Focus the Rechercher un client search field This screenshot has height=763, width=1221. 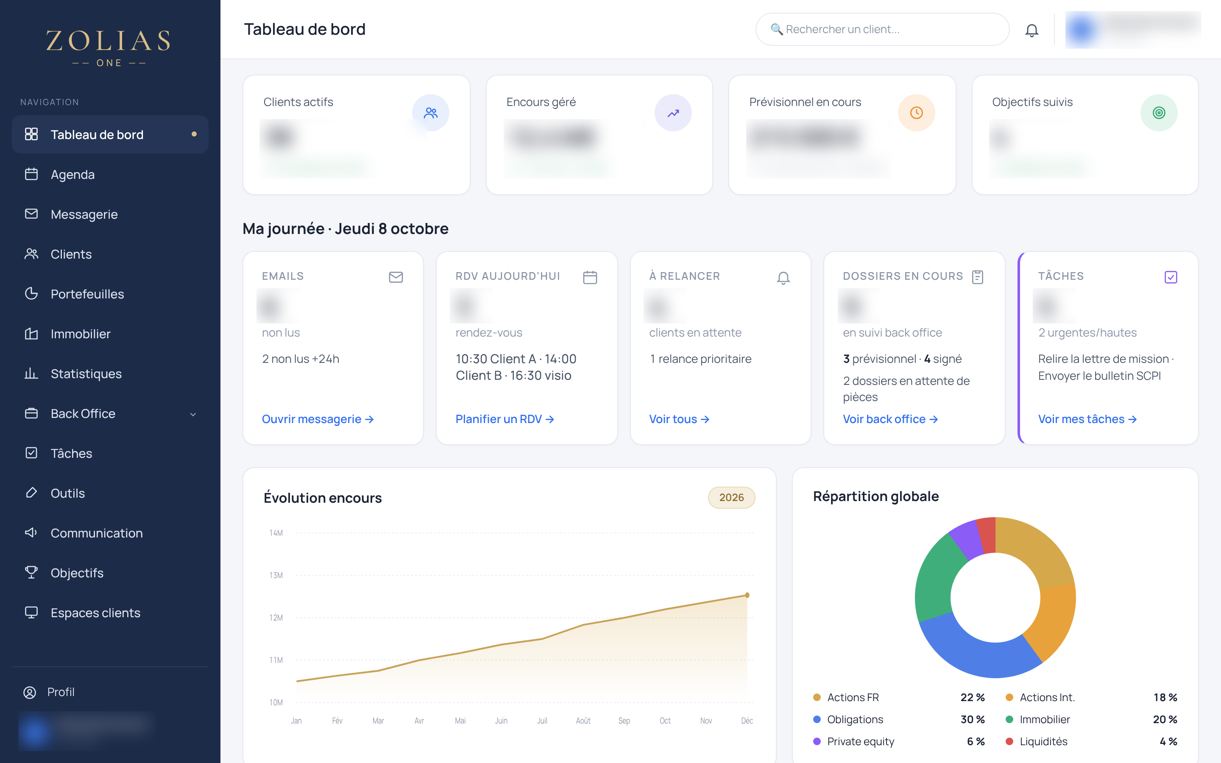point(882,30)
